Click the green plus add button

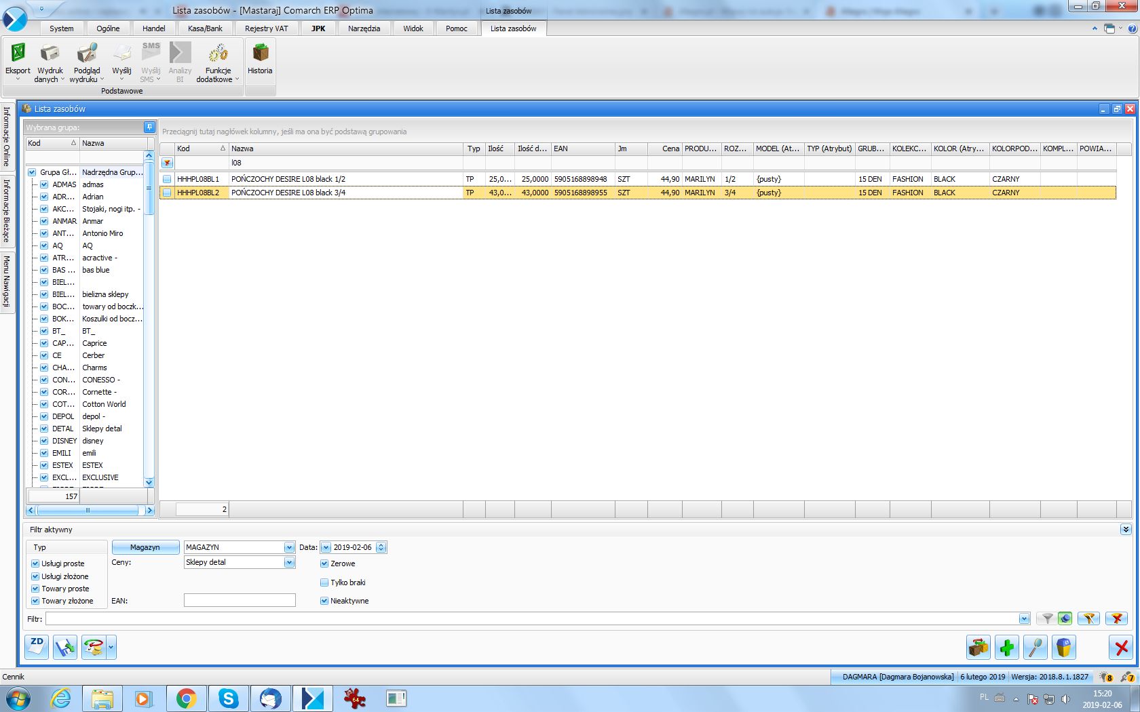[1007, 648]
